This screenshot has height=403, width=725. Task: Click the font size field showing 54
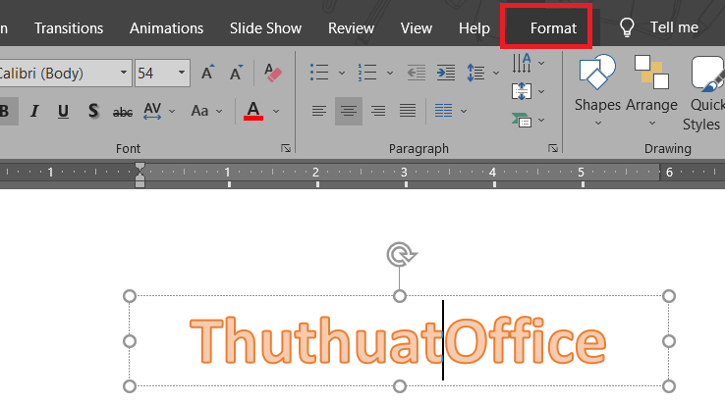155,73
